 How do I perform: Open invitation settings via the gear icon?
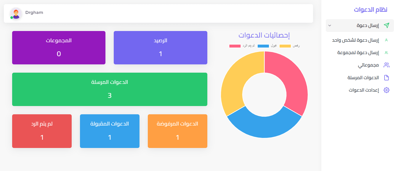(387, 90)
